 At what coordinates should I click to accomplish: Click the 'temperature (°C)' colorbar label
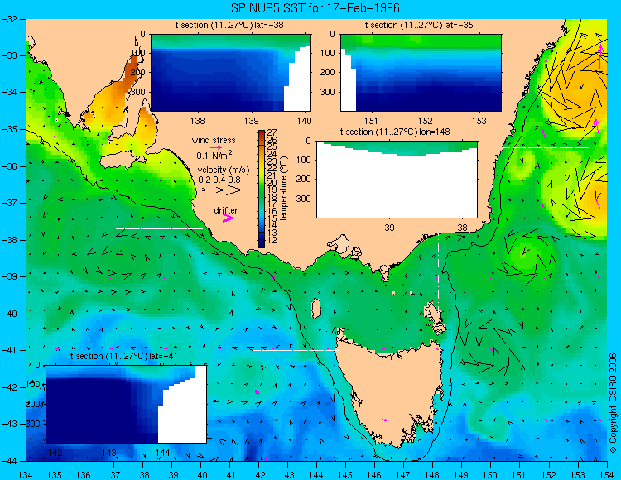pos(283,189)
